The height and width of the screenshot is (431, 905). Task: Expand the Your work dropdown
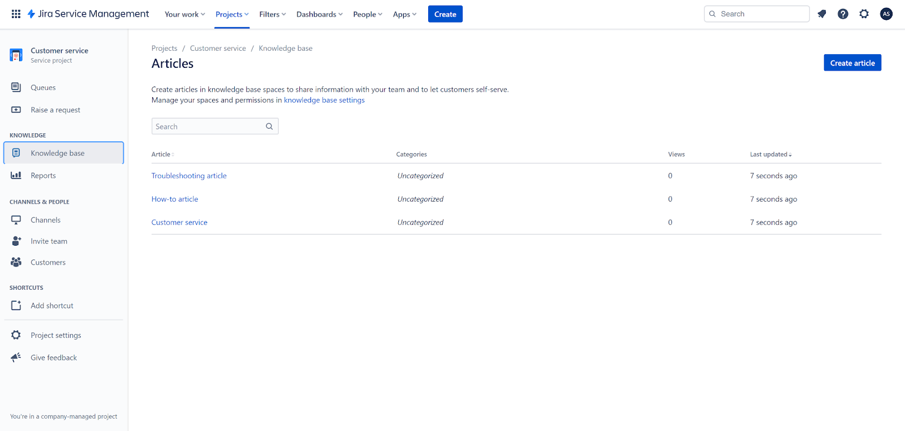(x=184, y=15)
